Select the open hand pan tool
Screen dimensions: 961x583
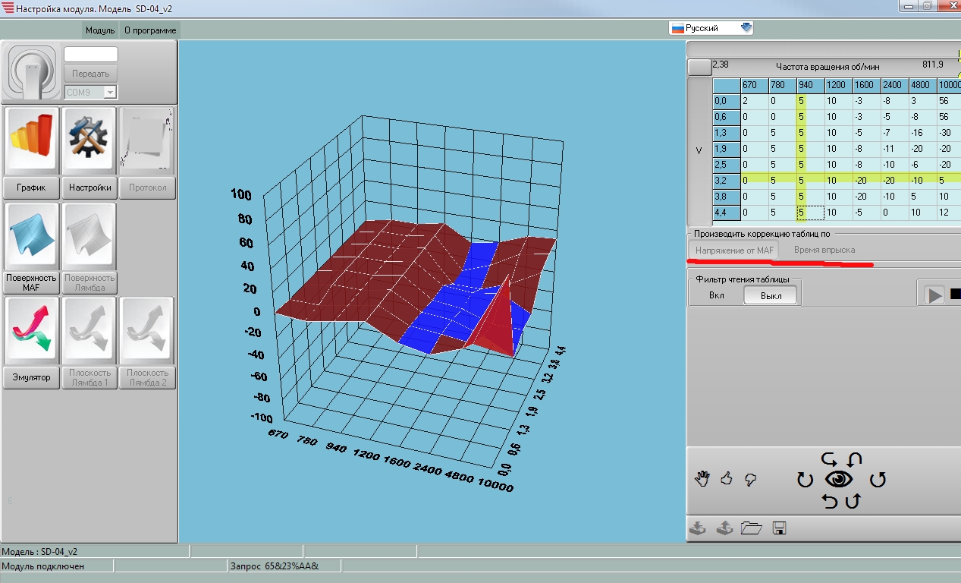(702, 479)
